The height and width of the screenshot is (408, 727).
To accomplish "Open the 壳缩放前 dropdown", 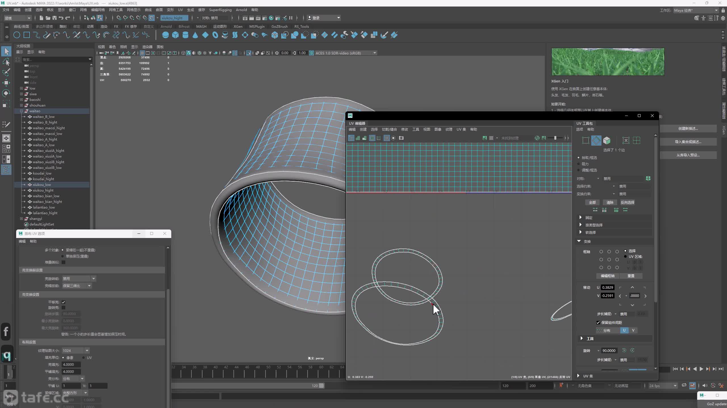I will 77,286.
